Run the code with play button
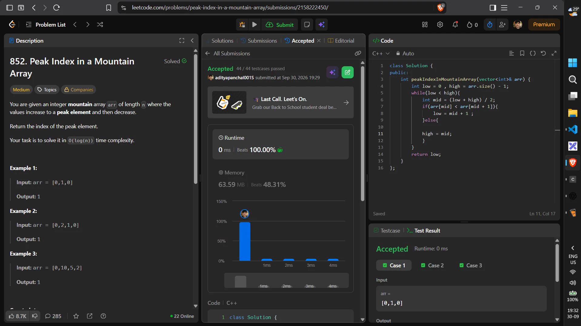Viewport: 581px width, 326px height. (255, 24)
